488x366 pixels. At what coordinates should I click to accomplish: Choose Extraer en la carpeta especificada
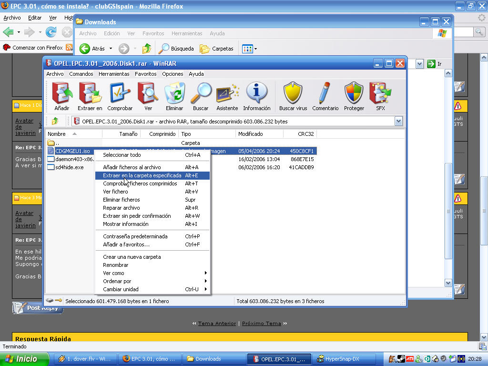(x=142, y=175)
